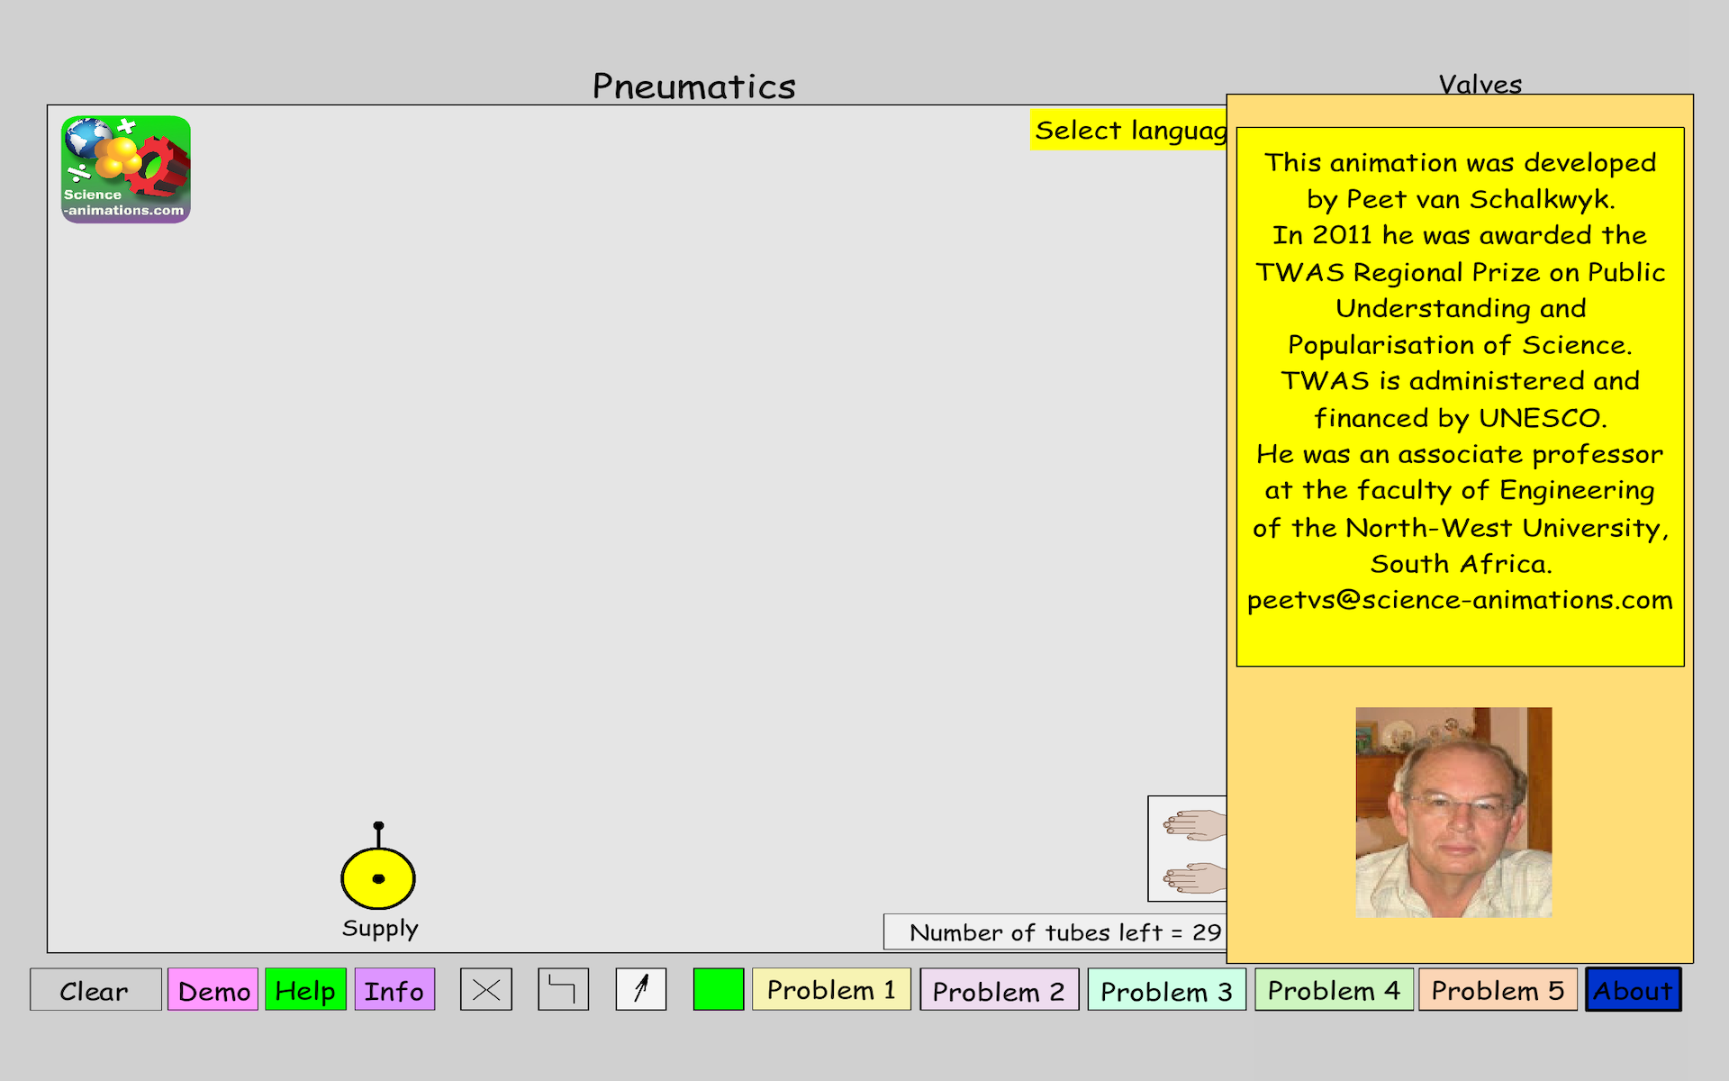Select the pen drawing tool icon

(641, 989)
